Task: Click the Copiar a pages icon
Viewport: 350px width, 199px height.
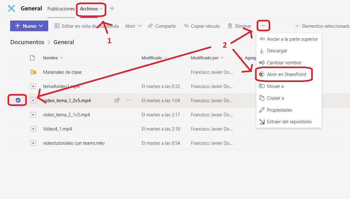Action: 262,98
